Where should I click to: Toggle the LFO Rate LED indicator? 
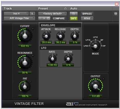56,55
